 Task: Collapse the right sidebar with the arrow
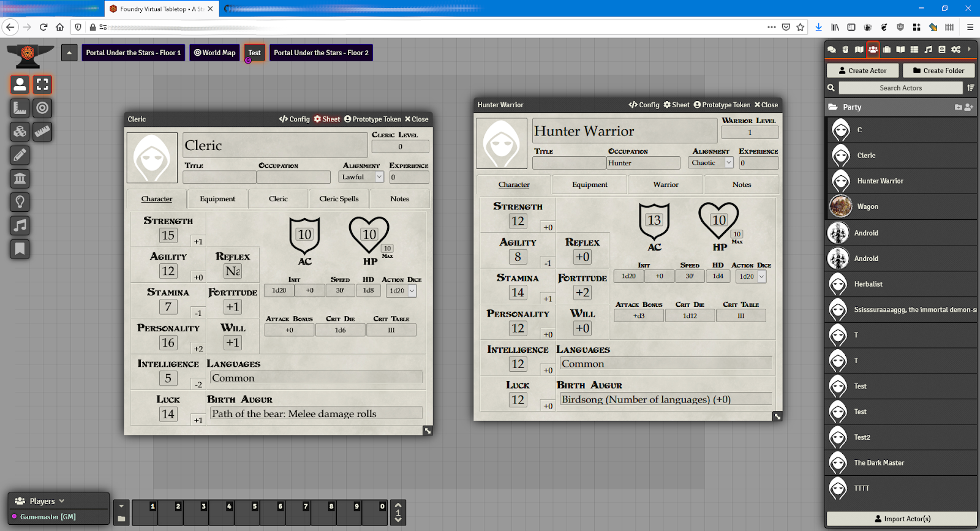969,49
